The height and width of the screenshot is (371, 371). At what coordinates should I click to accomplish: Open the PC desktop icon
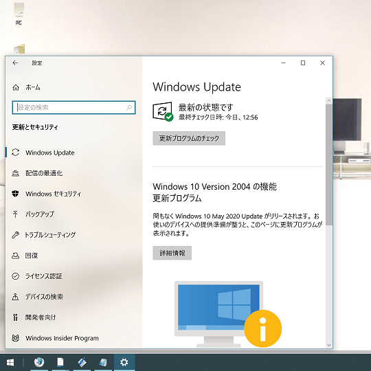(x=19, y=14)
